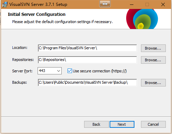Click into the Backups path field

87,83
